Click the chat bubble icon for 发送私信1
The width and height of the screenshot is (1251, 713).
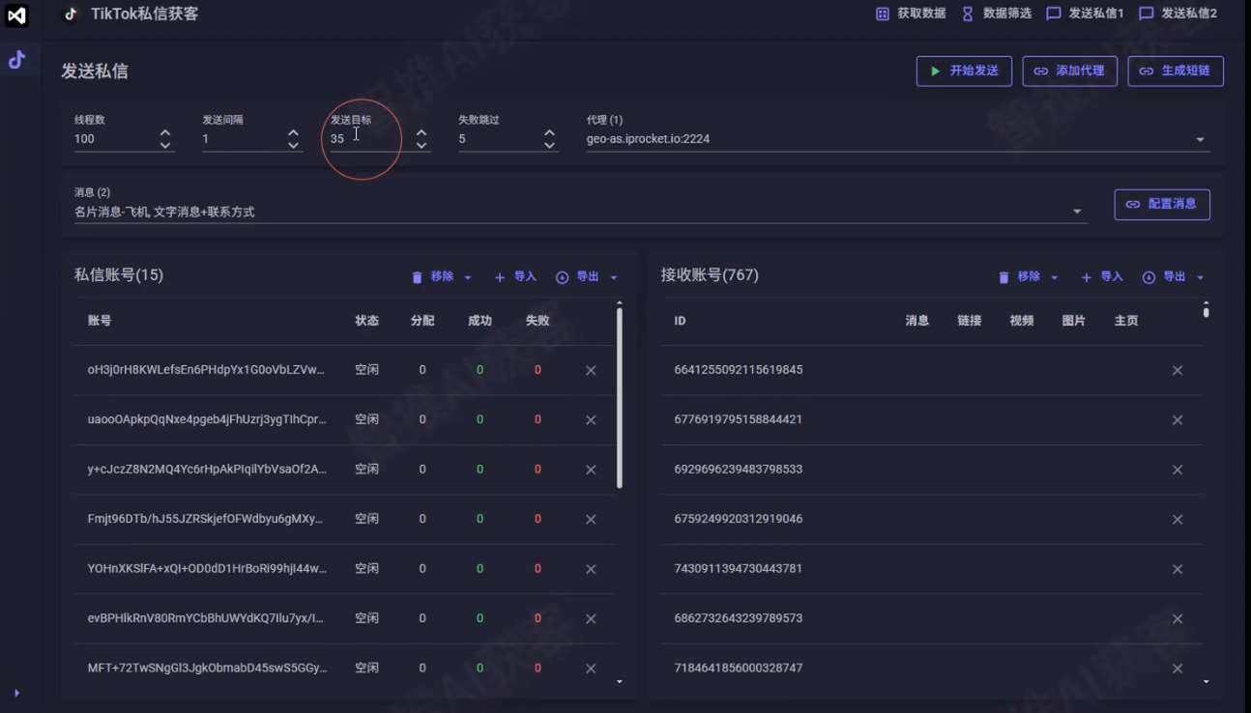tap(1055, 14)
